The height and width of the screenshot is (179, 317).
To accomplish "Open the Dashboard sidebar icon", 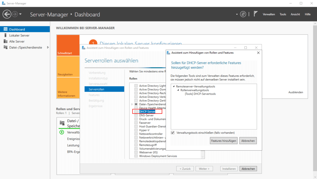I will coord(6,29).
